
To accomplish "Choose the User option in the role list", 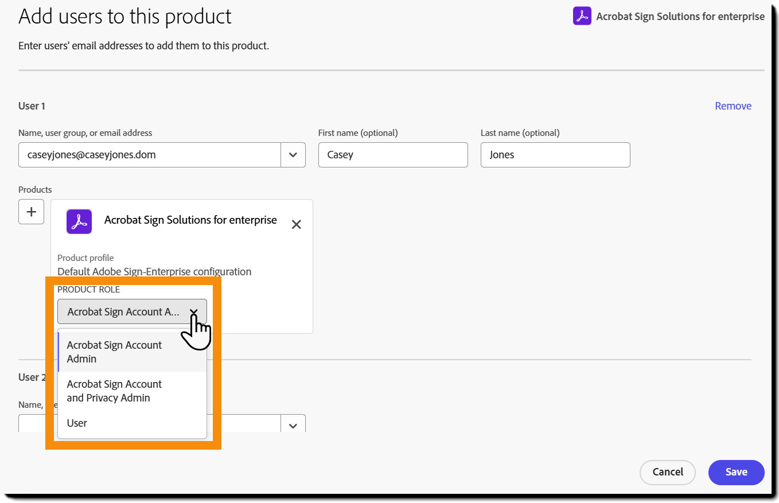I will pos(76,423).
